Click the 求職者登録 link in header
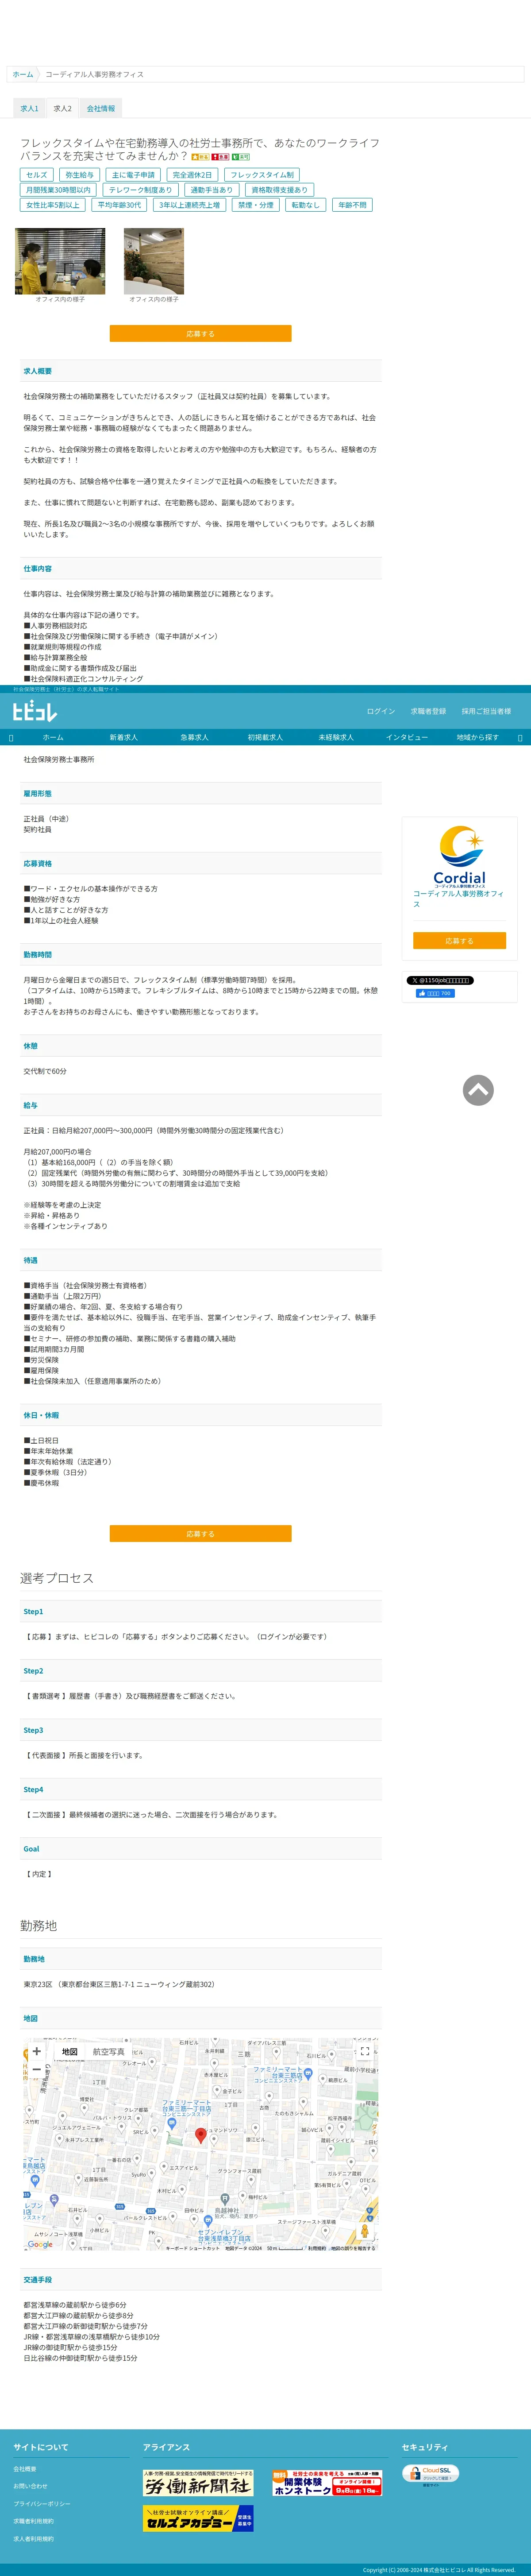531x2576 pixels. [428, 711]
